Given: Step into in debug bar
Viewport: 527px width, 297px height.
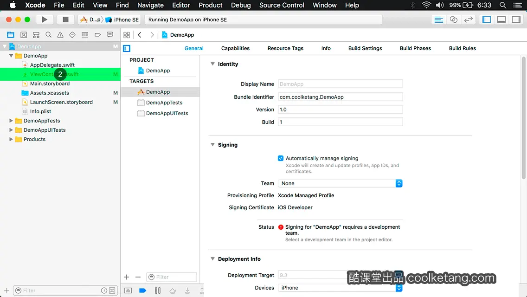Looking at the screenshot, I should tap(187, 291).
